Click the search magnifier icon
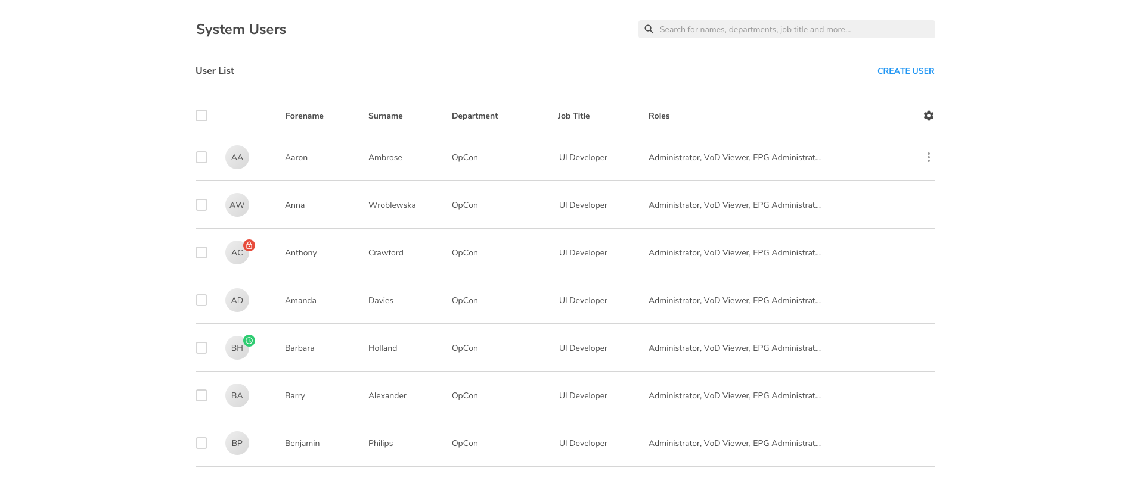 pos(649,29)
